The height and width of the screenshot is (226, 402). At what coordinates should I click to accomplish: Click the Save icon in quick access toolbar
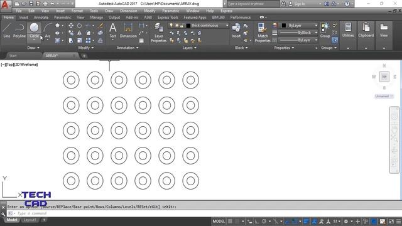pyautogui.click(x=31, y=4)
